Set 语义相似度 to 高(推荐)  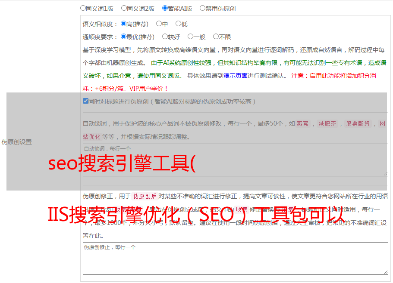coord(123,24)
